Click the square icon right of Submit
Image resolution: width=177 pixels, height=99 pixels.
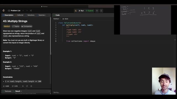pos(97,11)
